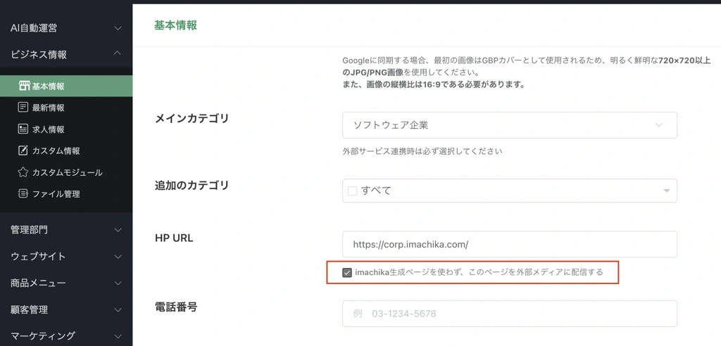Click the HP URL label
Image resolution: width=721 pixels, height=346 pixels.
coord(174,238)
